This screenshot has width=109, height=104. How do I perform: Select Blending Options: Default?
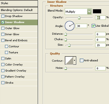pyautogui.click(x=19, y=10)
